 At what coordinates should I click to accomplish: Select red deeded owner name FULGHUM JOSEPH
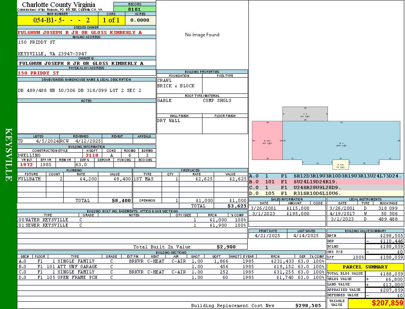[80, 32]
